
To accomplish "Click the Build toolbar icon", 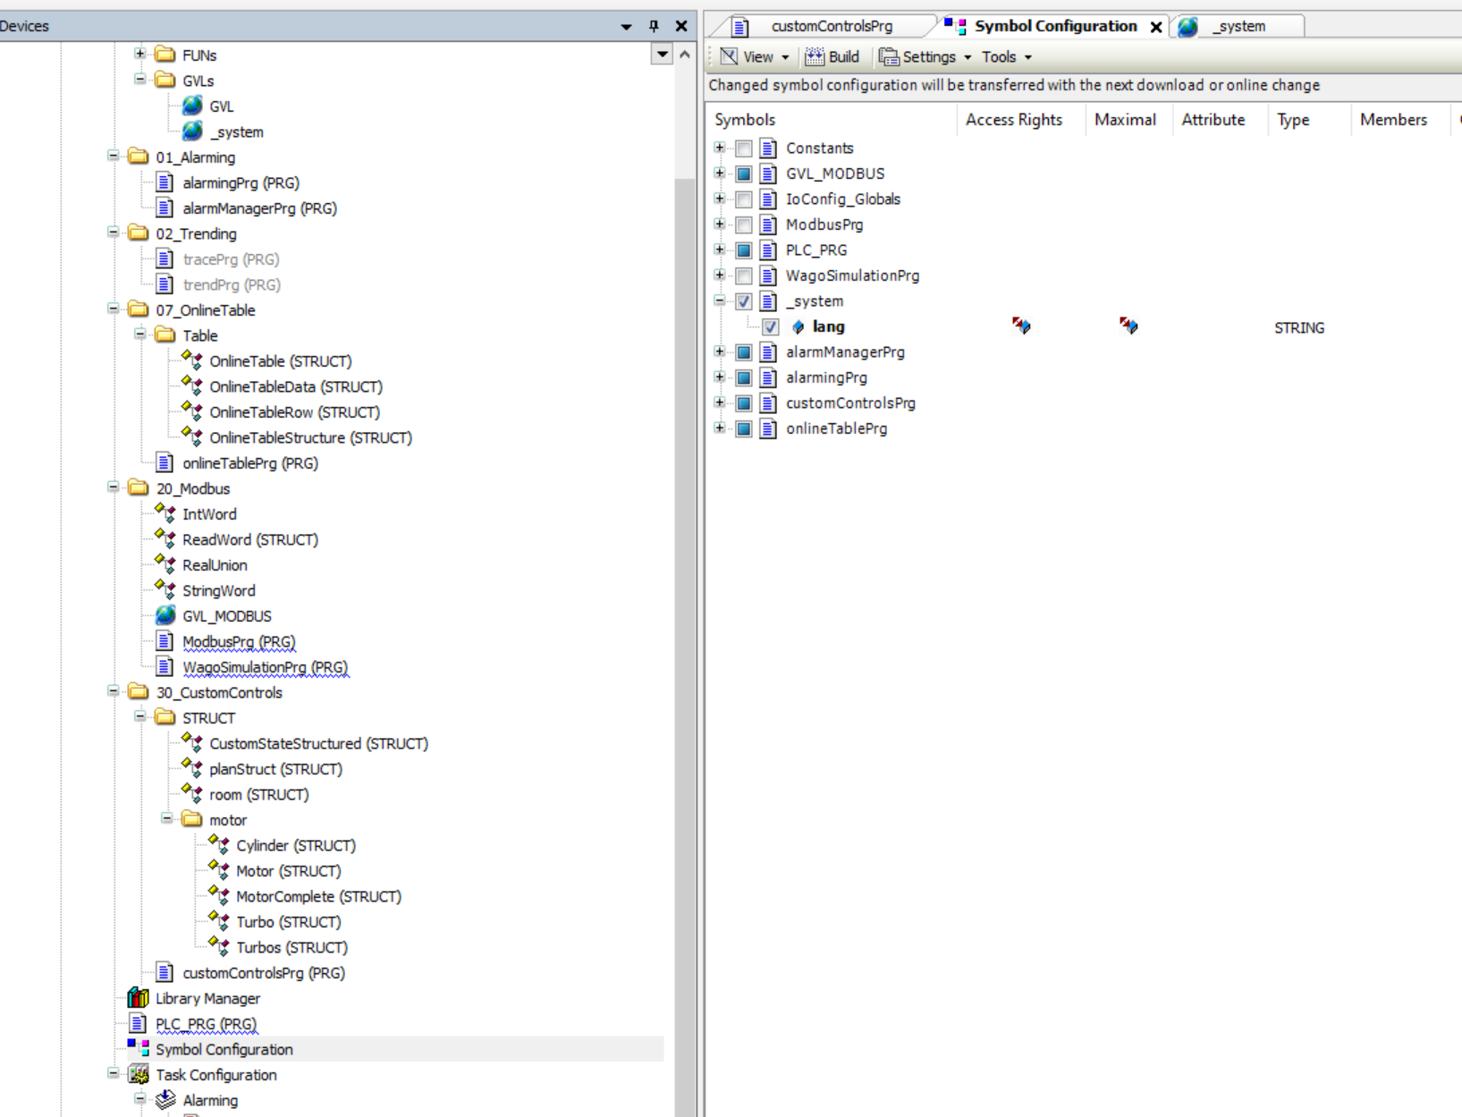I will click(814, 57).
